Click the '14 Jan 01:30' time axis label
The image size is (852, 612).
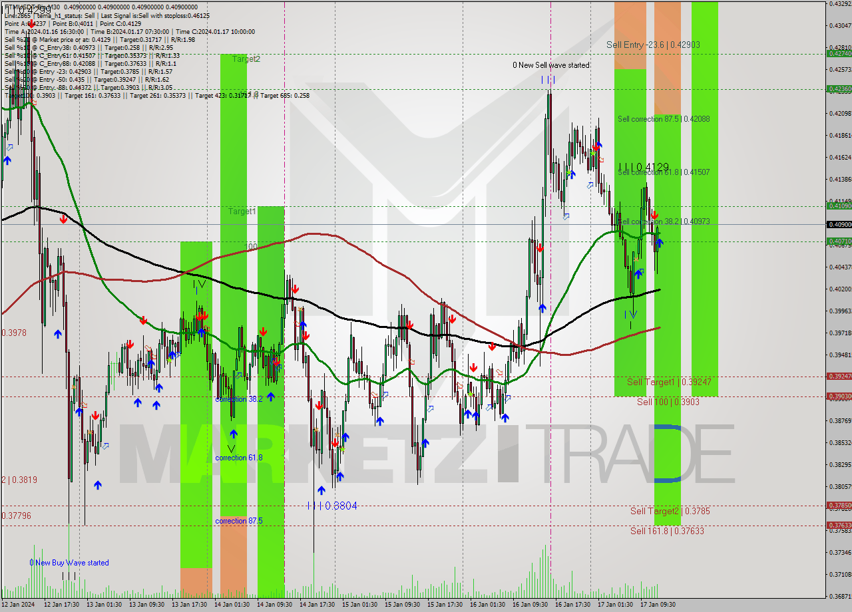click(232, 605)
